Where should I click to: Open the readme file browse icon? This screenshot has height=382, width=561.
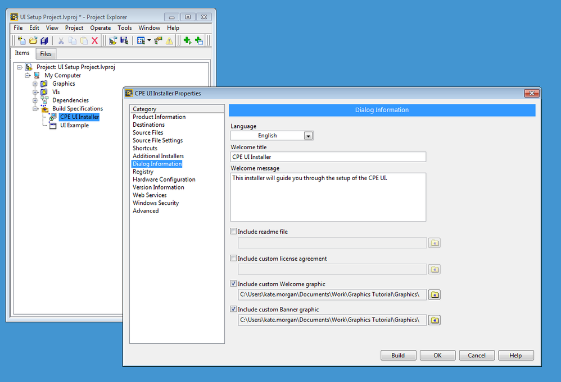click(x=434, y=242)
